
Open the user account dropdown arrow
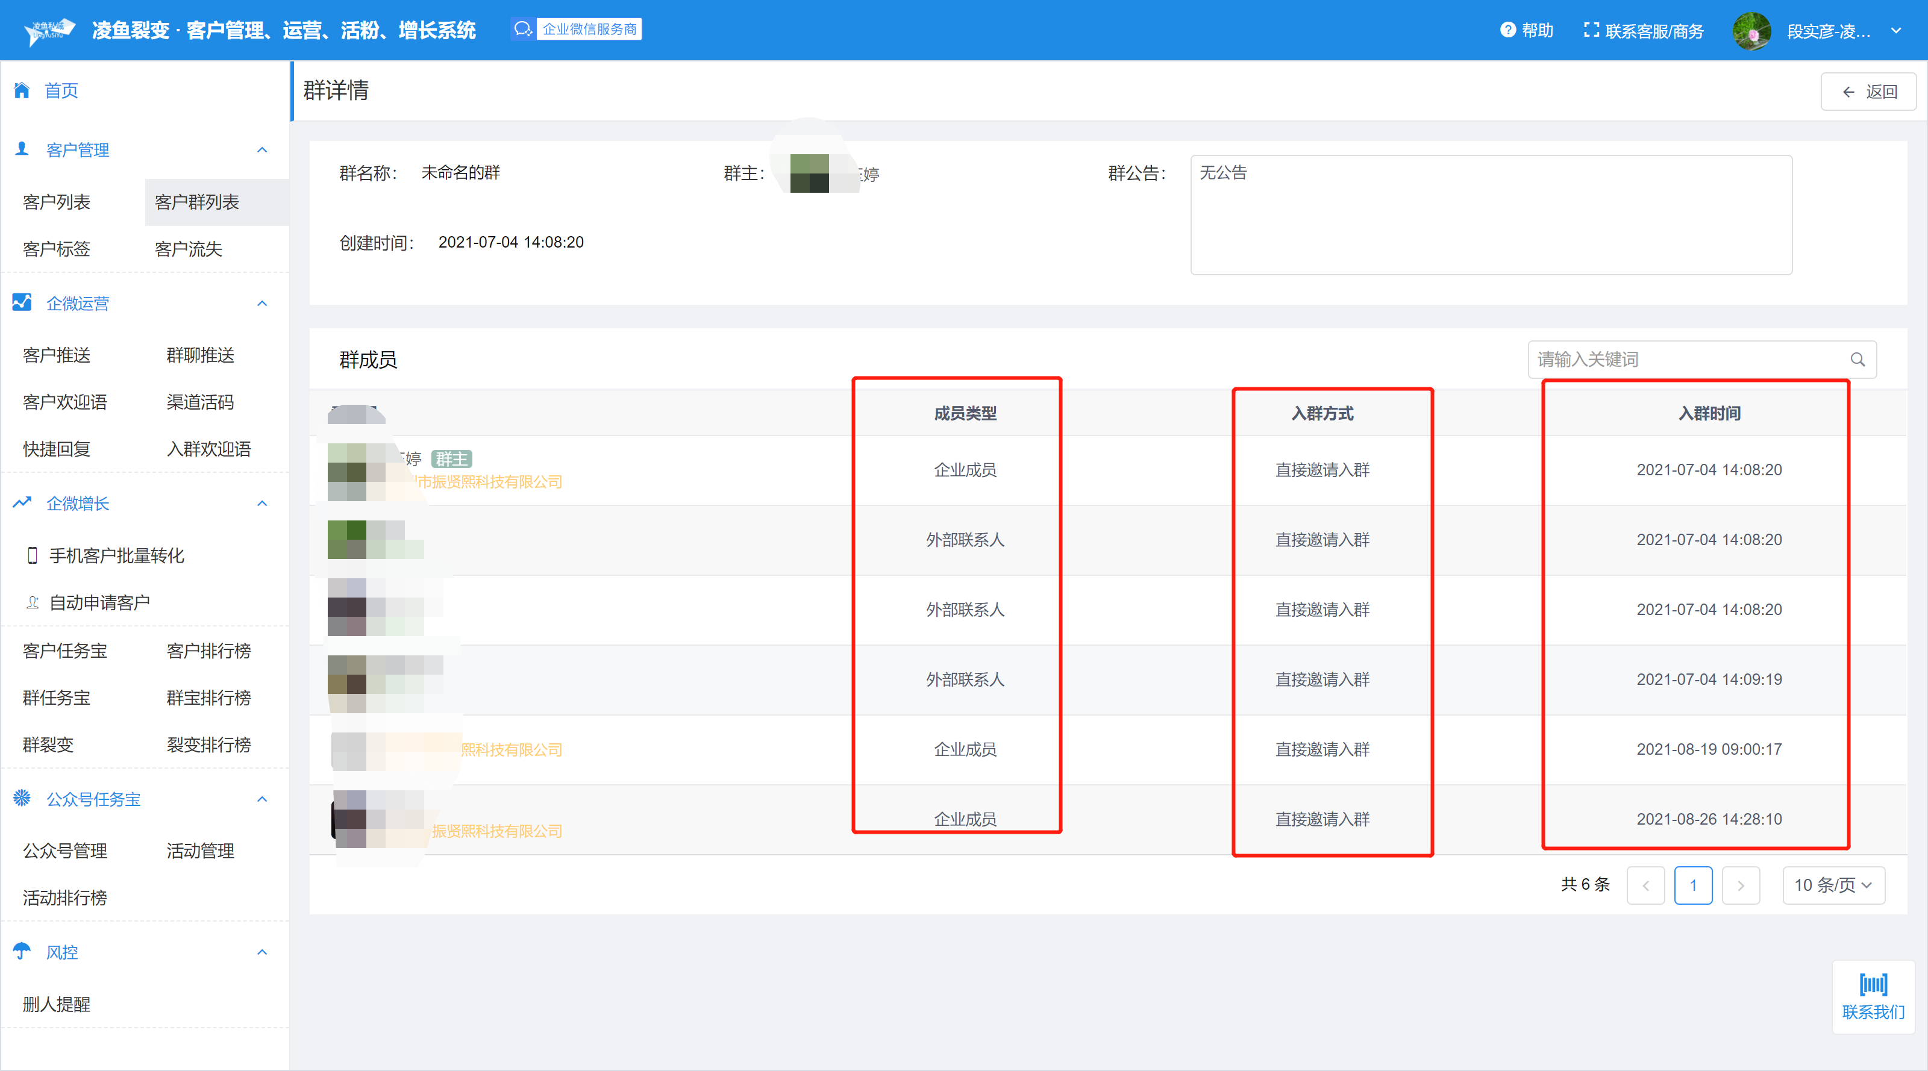1896,31
